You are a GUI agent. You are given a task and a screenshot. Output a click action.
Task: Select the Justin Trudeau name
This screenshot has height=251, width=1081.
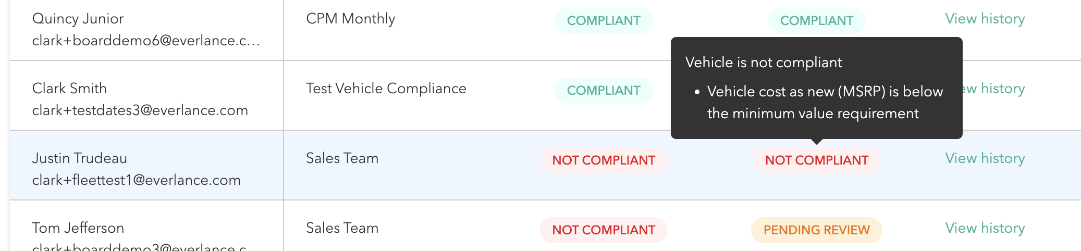pyautogui.click(x=79, y=158)
